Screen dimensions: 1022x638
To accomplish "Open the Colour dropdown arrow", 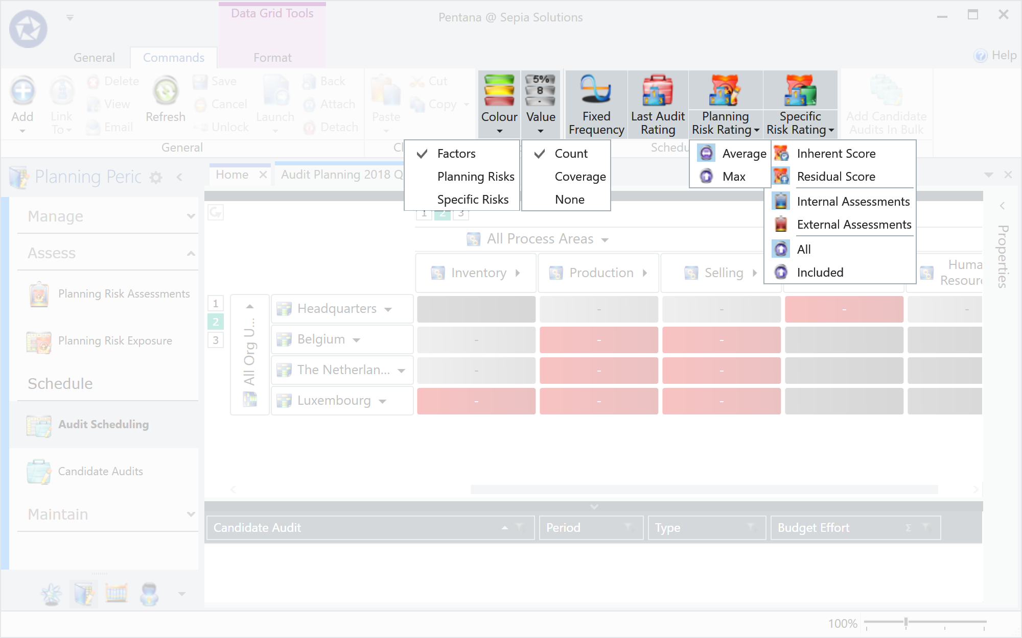I will pos(499,132).
